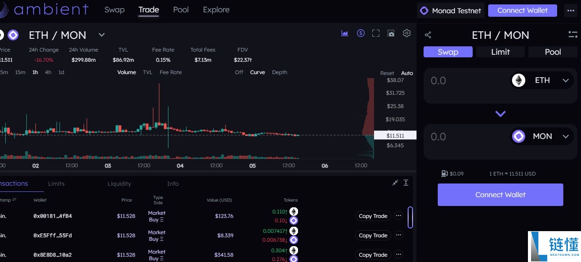Click wallet address 0x00181…4fB4
This screenshot has width=581, height=262.
(x=53, y=216)
